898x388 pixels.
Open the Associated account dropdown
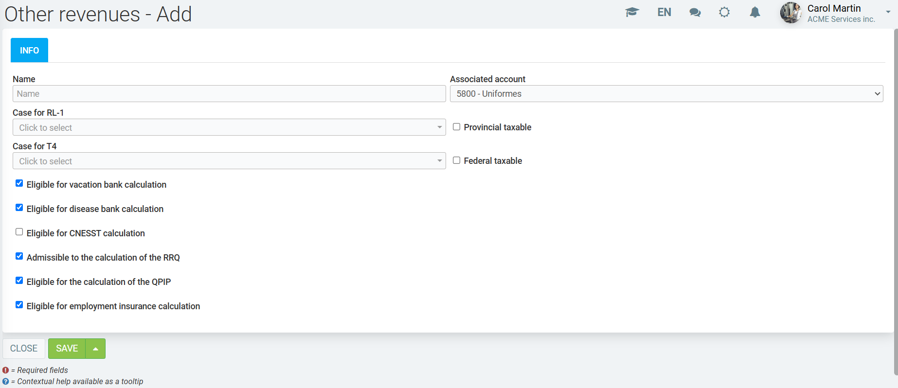(x=666, y=94)
